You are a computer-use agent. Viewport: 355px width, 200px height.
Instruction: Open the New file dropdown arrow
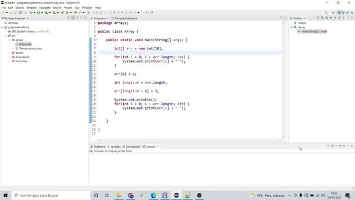click(x=7, y=13)
